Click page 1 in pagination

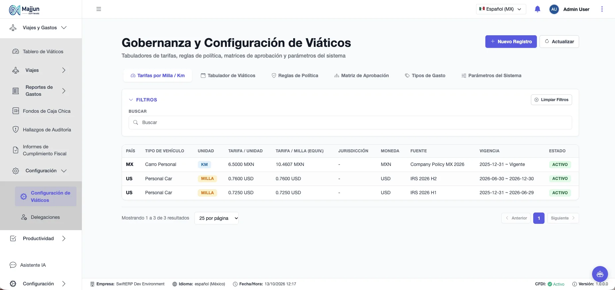(539, 218)
